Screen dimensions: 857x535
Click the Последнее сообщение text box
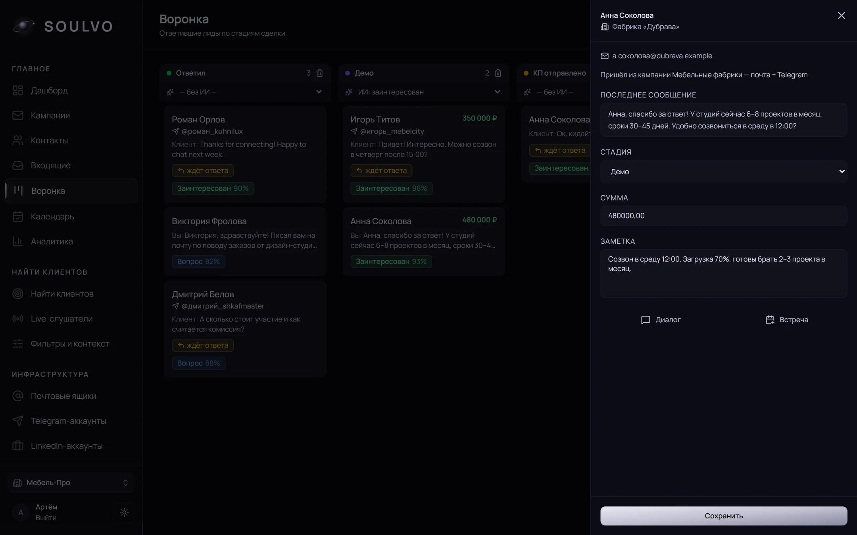click(x=724, y=120)
